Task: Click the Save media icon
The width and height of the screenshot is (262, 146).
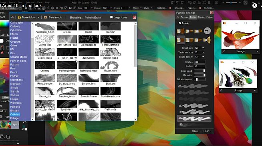Action: click(x=45, y=17)
